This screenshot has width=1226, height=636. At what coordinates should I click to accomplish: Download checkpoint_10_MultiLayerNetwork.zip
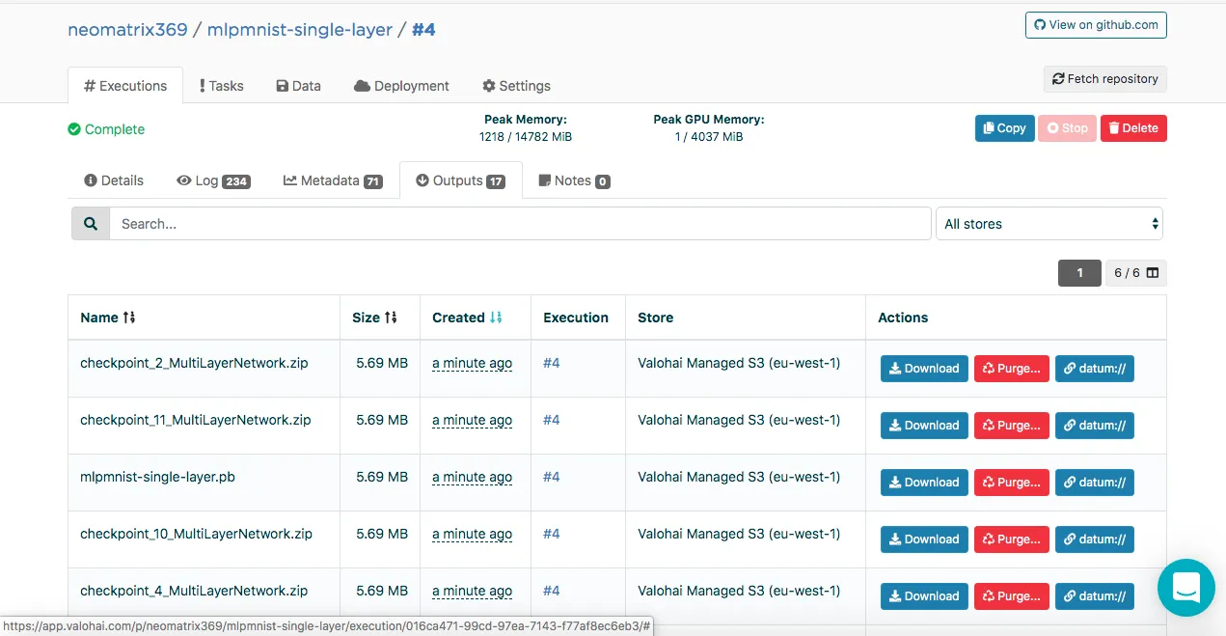(x=924, y=539)
